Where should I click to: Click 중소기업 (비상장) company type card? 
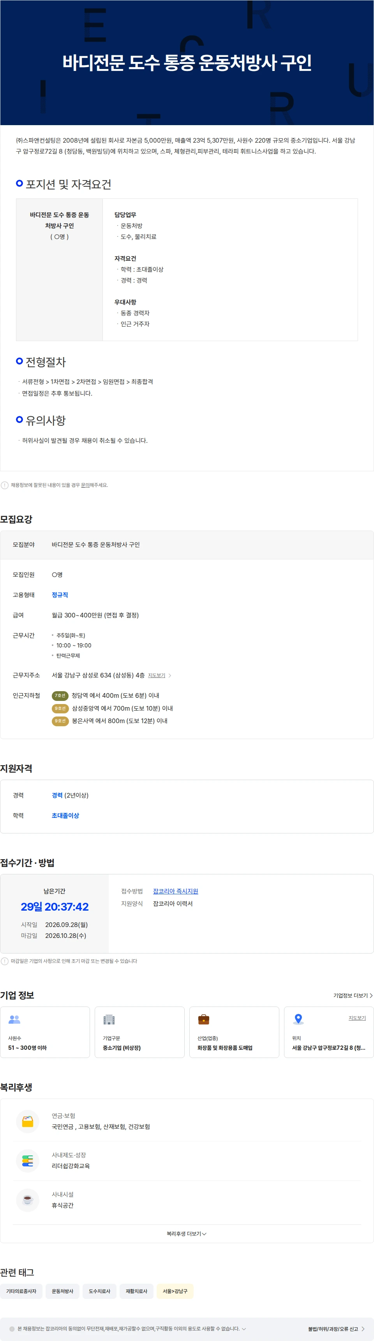point(139,1032)
